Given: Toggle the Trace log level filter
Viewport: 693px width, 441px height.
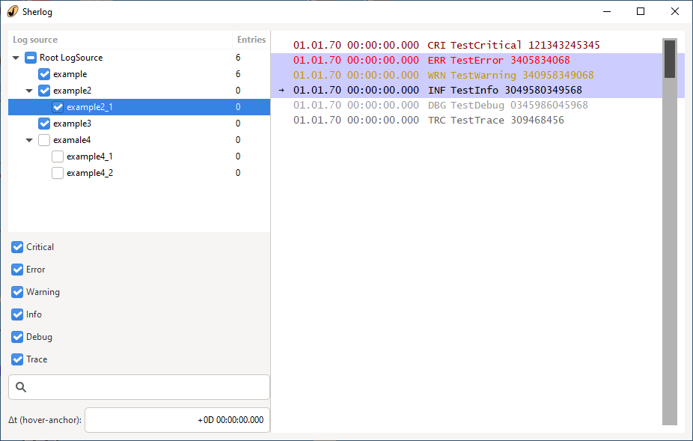Looking at the screenshot, I should pyautogui.click(x=16, y=359).
